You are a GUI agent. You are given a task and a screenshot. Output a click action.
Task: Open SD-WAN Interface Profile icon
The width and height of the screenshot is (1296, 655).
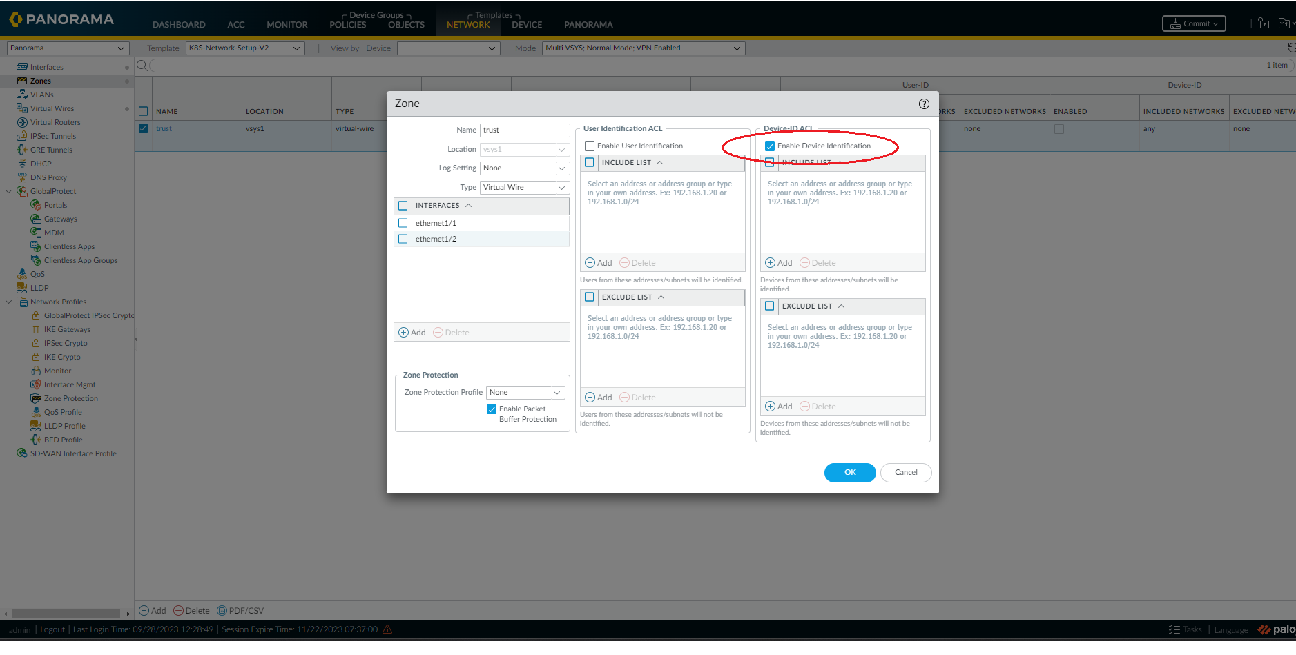point(22,453)
